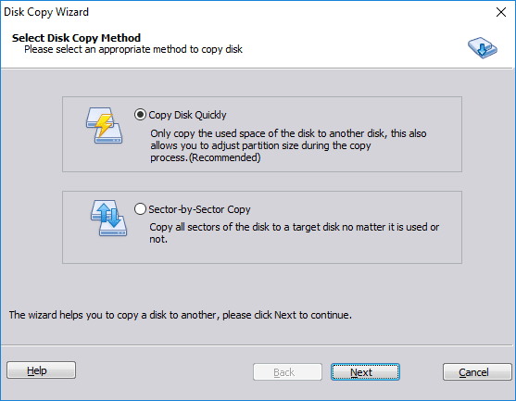Click the lightning-bolt Copy Disk Quickly icon
The width and height of the screenshot is (516, 401).
pos(104,125)
